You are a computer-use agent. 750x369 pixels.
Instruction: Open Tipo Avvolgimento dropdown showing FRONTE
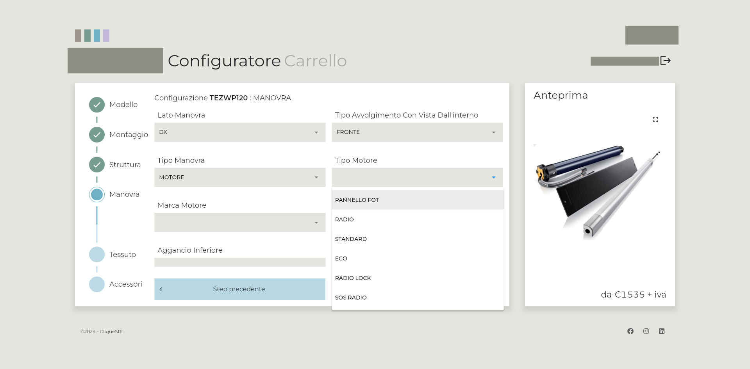point(417,132)
